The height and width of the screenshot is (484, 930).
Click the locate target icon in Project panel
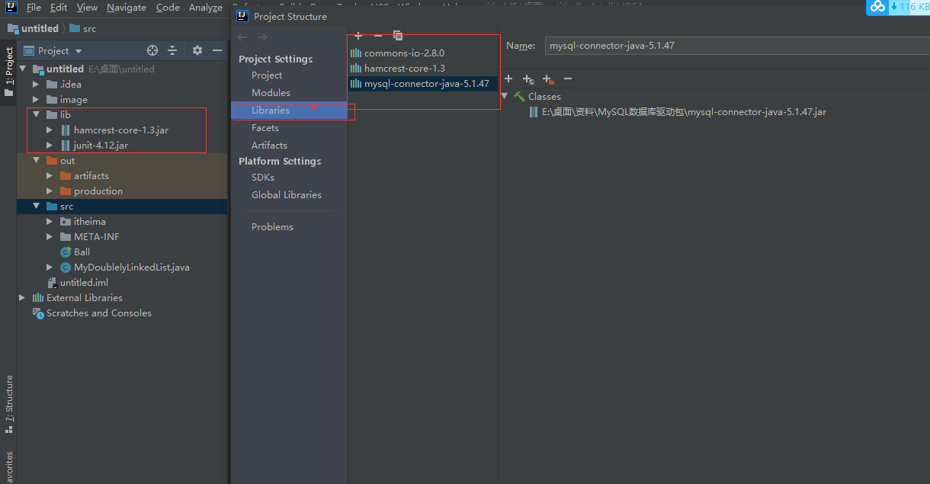pos(152,50)
